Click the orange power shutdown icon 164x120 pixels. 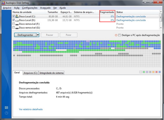(x=116, y=35)
